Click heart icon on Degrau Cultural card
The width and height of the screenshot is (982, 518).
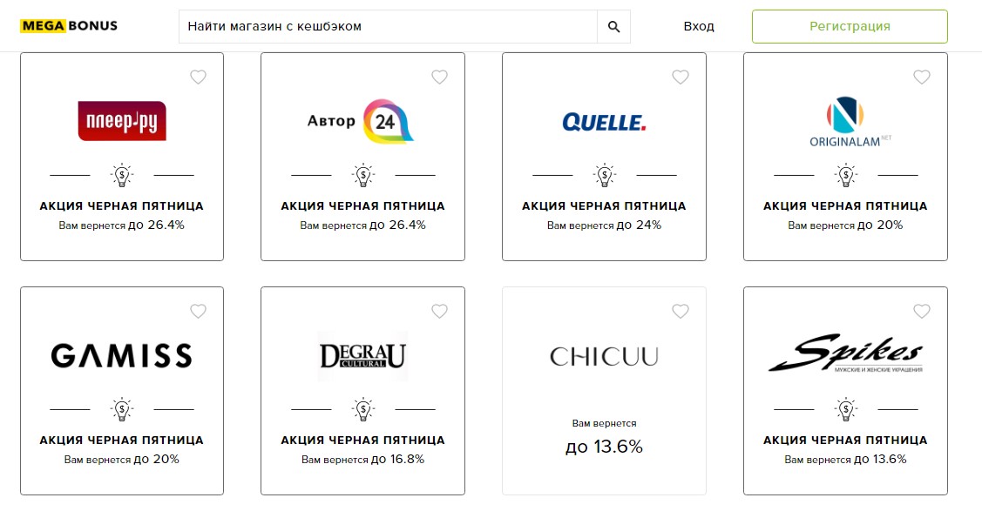439,312
